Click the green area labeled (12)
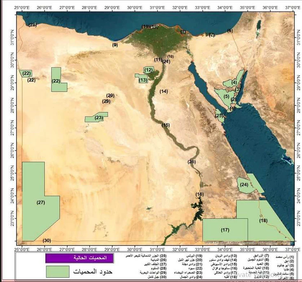Screen dimensions: 302x282 click(x=149, y=70)
